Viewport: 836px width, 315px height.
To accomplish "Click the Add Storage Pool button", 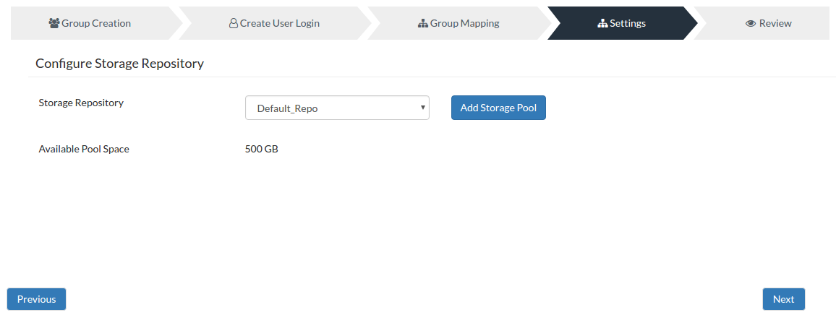I will point(498,108).
